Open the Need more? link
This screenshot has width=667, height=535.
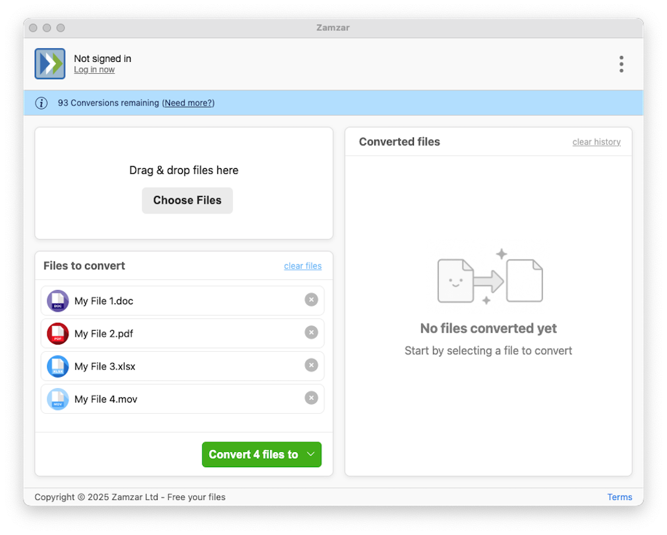click(x=188, y=103)
